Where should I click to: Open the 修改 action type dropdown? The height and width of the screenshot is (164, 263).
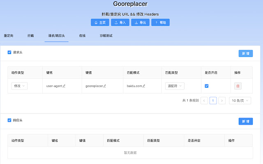coord(19,86)
